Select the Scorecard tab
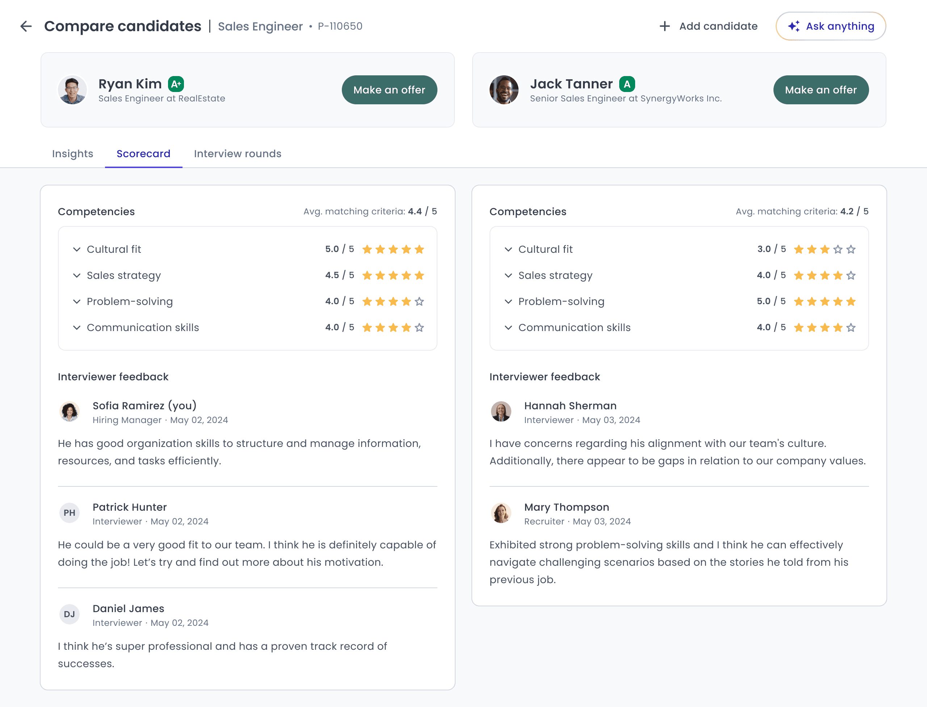Viewport: 927px width, 707px height. click(x=143, y=154)
